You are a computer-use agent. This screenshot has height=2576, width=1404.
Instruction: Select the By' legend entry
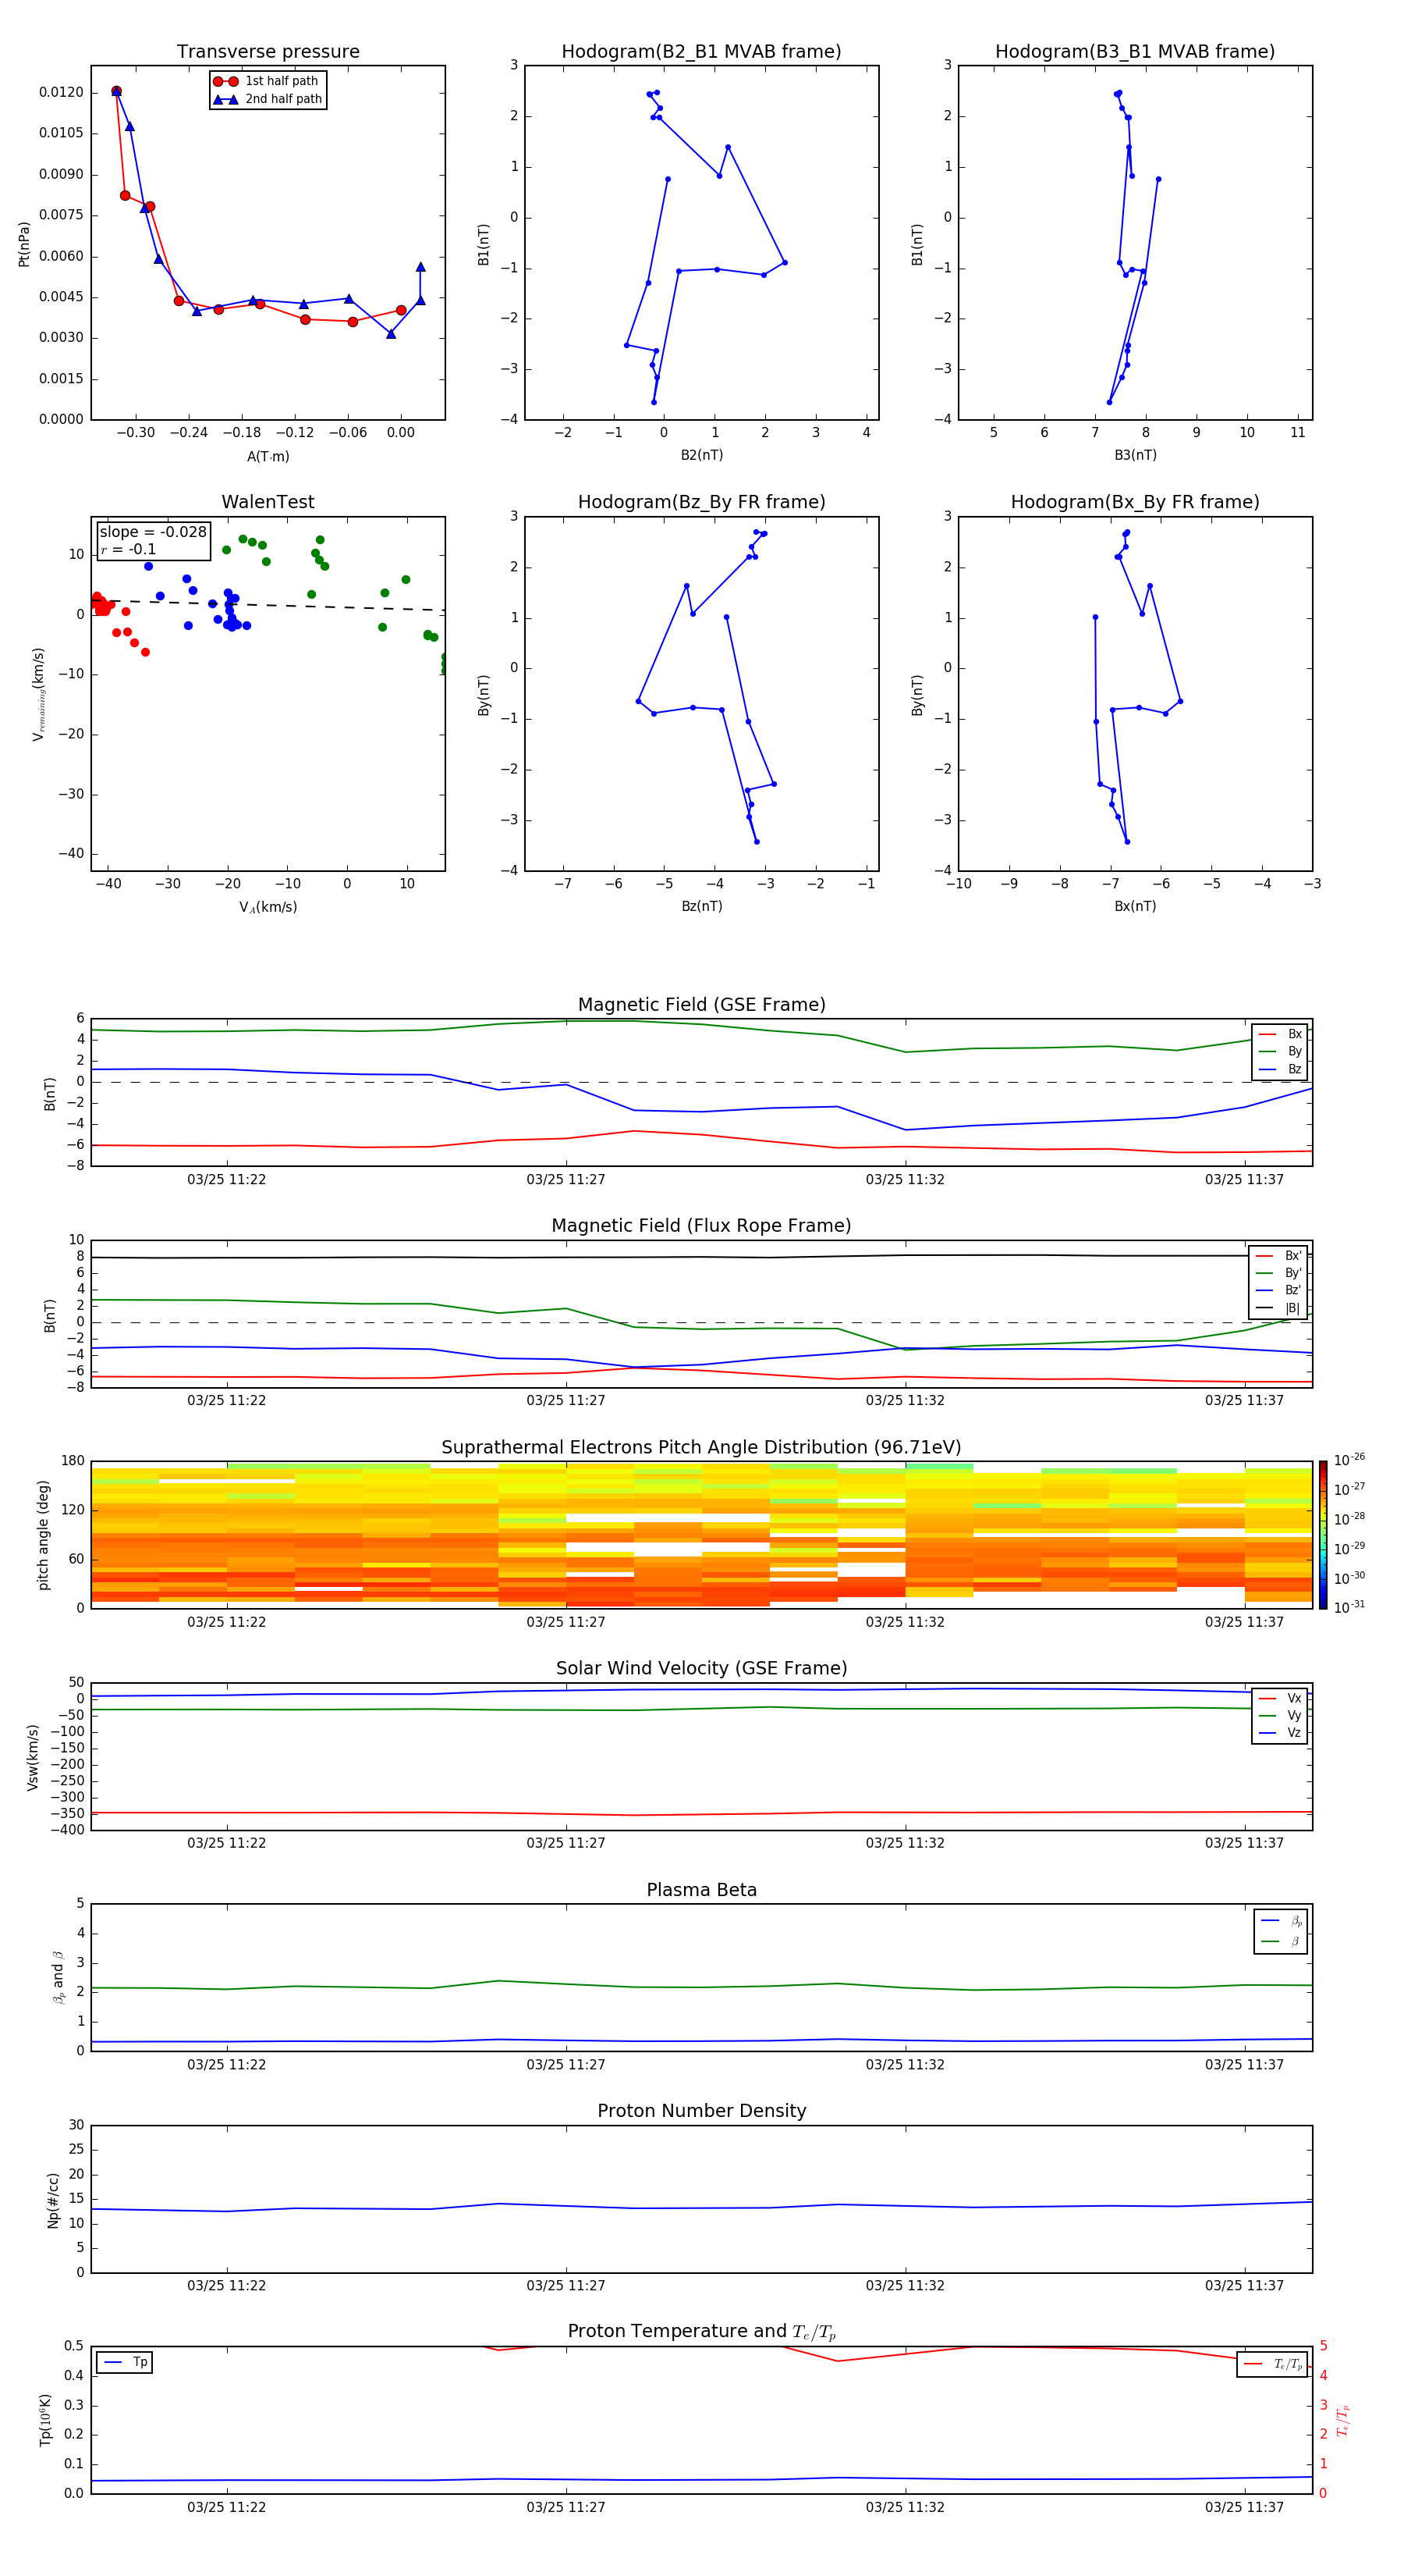[x=1278, y=1273]
